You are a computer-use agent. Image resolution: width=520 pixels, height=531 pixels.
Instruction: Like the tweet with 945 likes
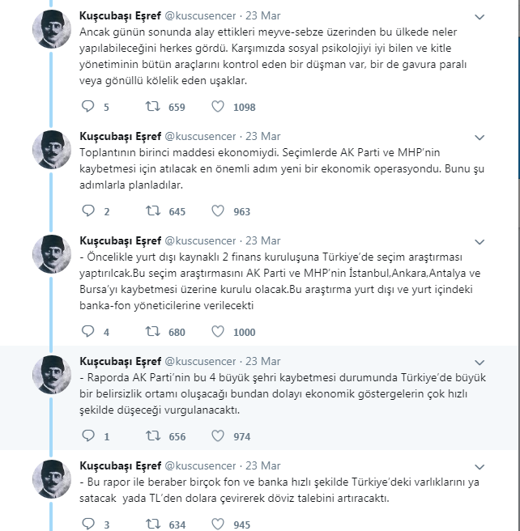[218, 525]
